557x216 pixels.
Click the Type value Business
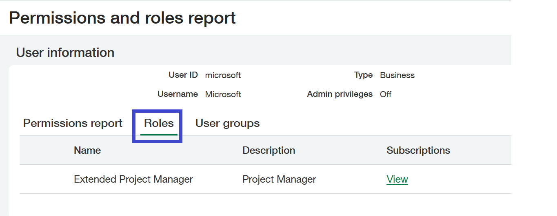[x=397, y=75]
